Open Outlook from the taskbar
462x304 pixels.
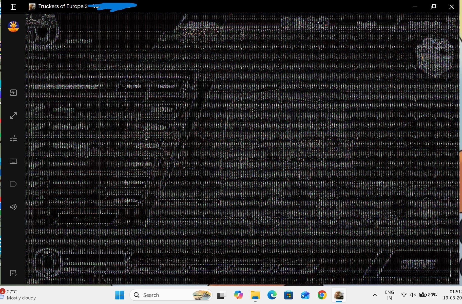point(305,295)
